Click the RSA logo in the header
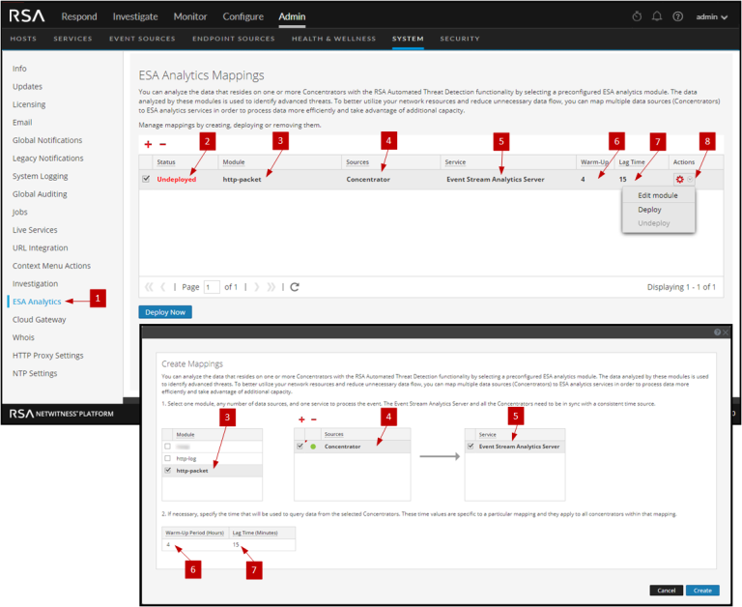This screenshot has height=607, width=742. pyautogui.click(x=27, y=16)
